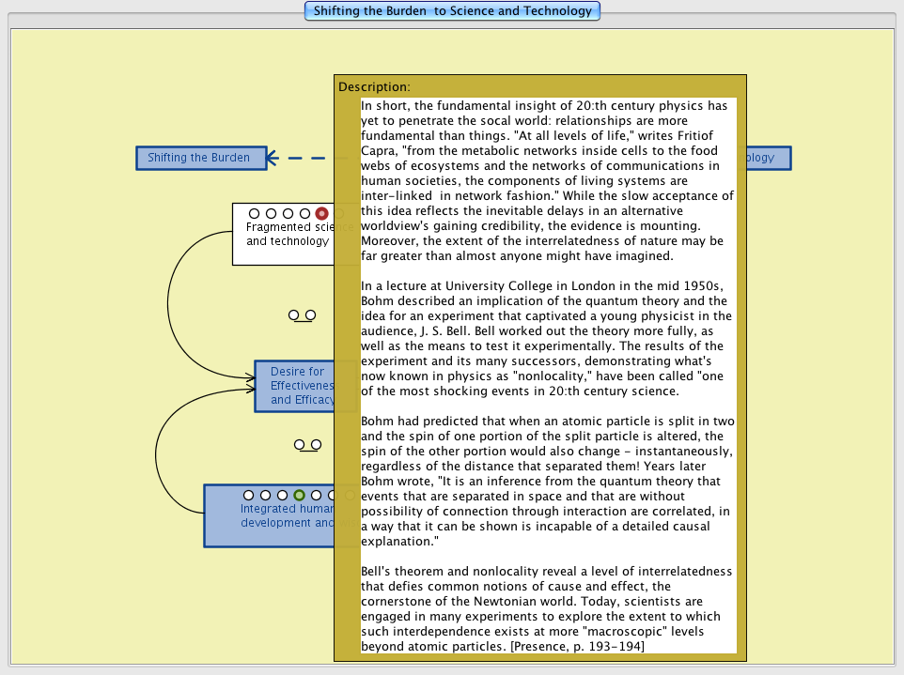Click the arrowhead pointing at Shifting the Burden
The image size is (904, 675).
click(x=272, y=158)
